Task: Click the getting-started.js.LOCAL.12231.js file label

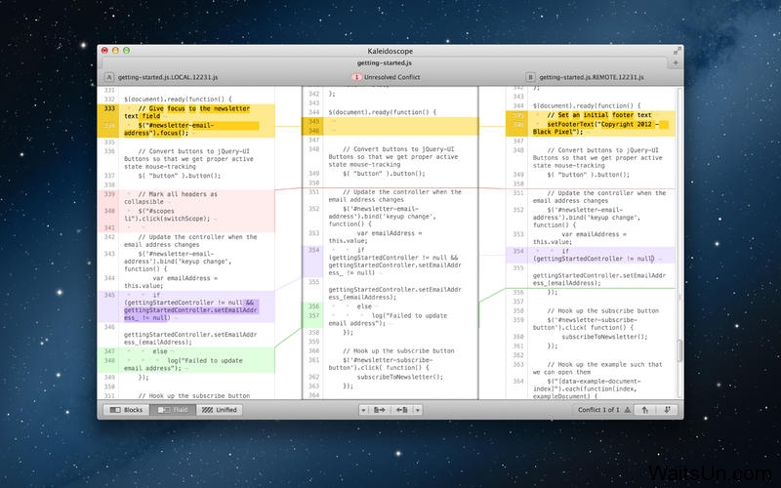Action: point(168,76)
